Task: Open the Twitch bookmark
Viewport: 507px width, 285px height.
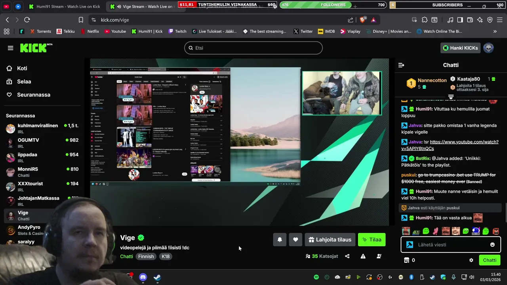Action: [x=177, y=31]
